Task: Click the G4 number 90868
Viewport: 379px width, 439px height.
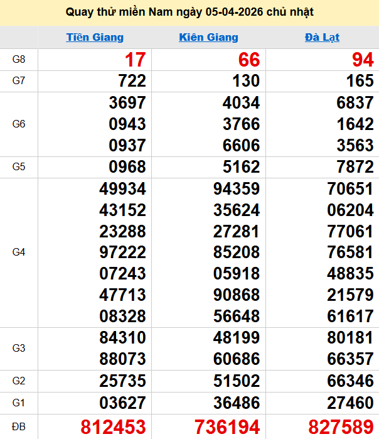Action: (237, 295)
